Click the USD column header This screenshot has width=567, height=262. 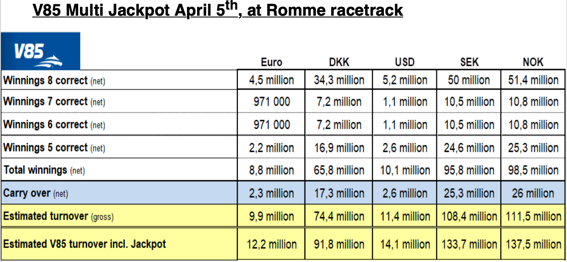tap(405, 62)
